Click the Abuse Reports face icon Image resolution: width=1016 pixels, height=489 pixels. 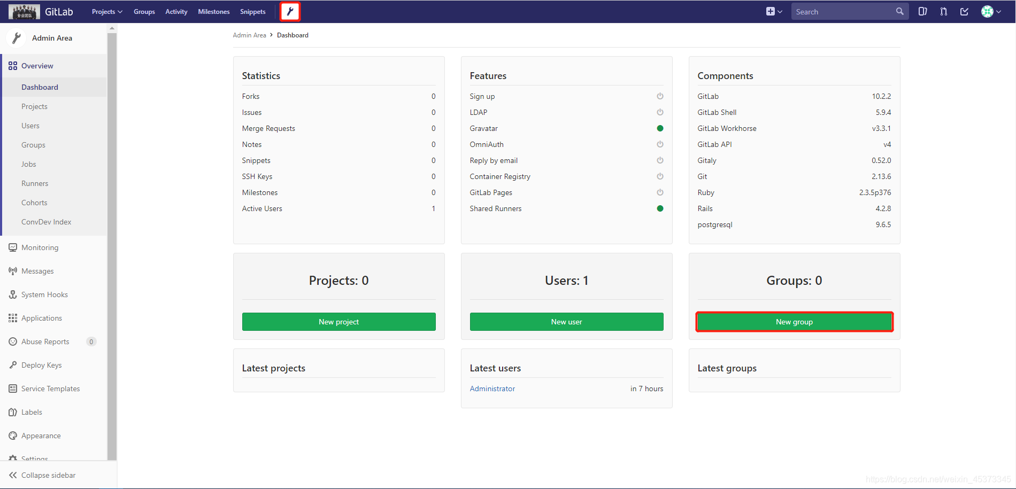click(x=13, y=341)
